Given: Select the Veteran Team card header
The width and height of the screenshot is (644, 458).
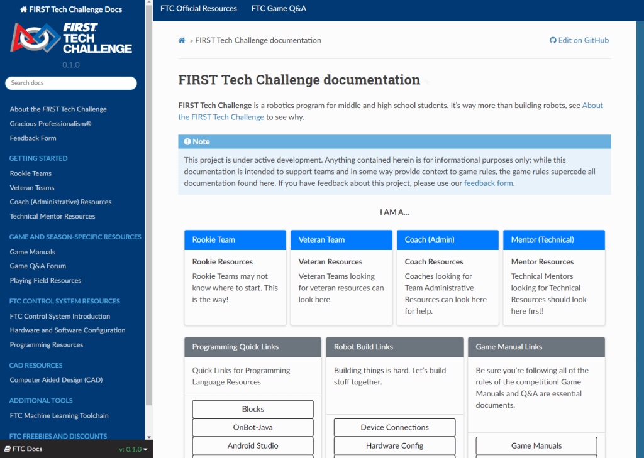Looking at the screenshot, I should [341, 239].
